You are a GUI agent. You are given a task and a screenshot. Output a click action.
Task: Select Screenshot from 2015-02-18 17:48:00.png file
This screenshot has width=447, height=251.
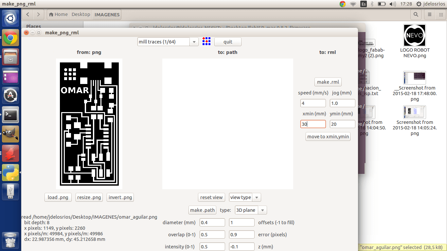[x=415, y=87]
